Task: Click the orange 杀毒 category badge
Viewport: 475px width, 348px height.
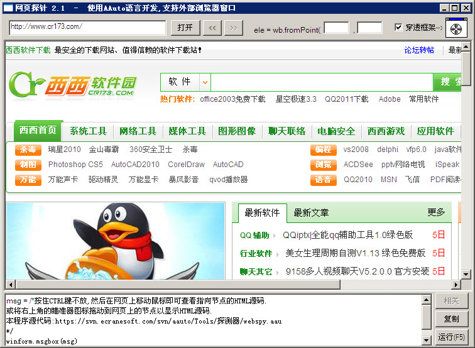Action: (28, 150)
